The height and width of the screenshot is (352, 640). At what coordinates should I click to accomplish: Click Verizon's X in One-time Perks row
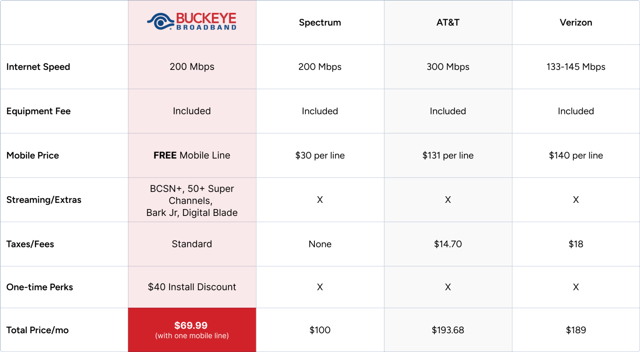point(576,287)
